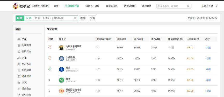Select the 数码科技 camera icon
This screenshot has height=97, width=224.
(19, 52)
